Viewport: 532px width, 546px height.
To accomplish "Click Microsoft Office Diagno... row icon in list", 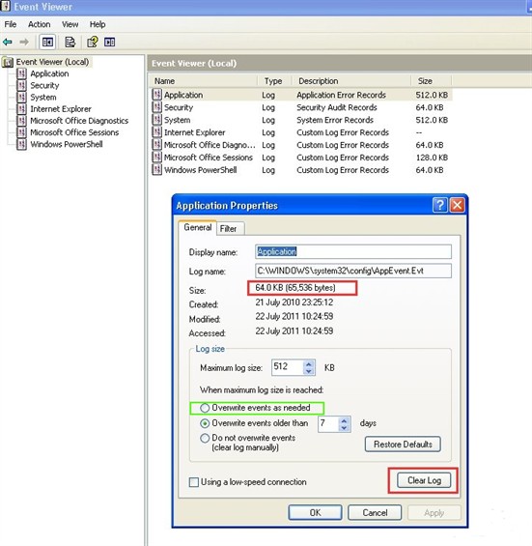I will click(157, 145).
